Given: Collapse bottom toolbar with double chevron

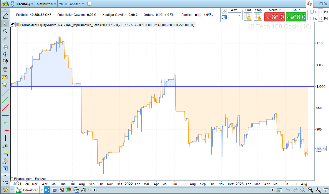Looking at the screenshot, I should coord(89,190).
